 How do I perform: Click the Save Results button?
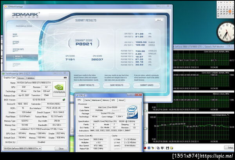[x=116, y=85]
